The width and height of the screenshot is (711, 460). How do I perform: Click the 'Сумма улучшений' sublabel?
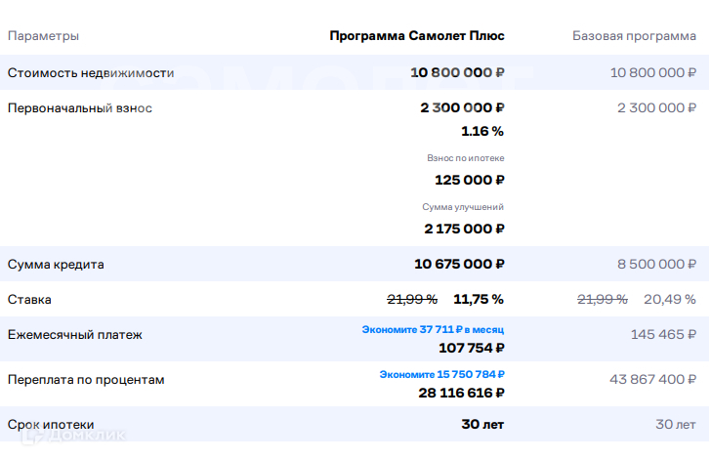463,206
